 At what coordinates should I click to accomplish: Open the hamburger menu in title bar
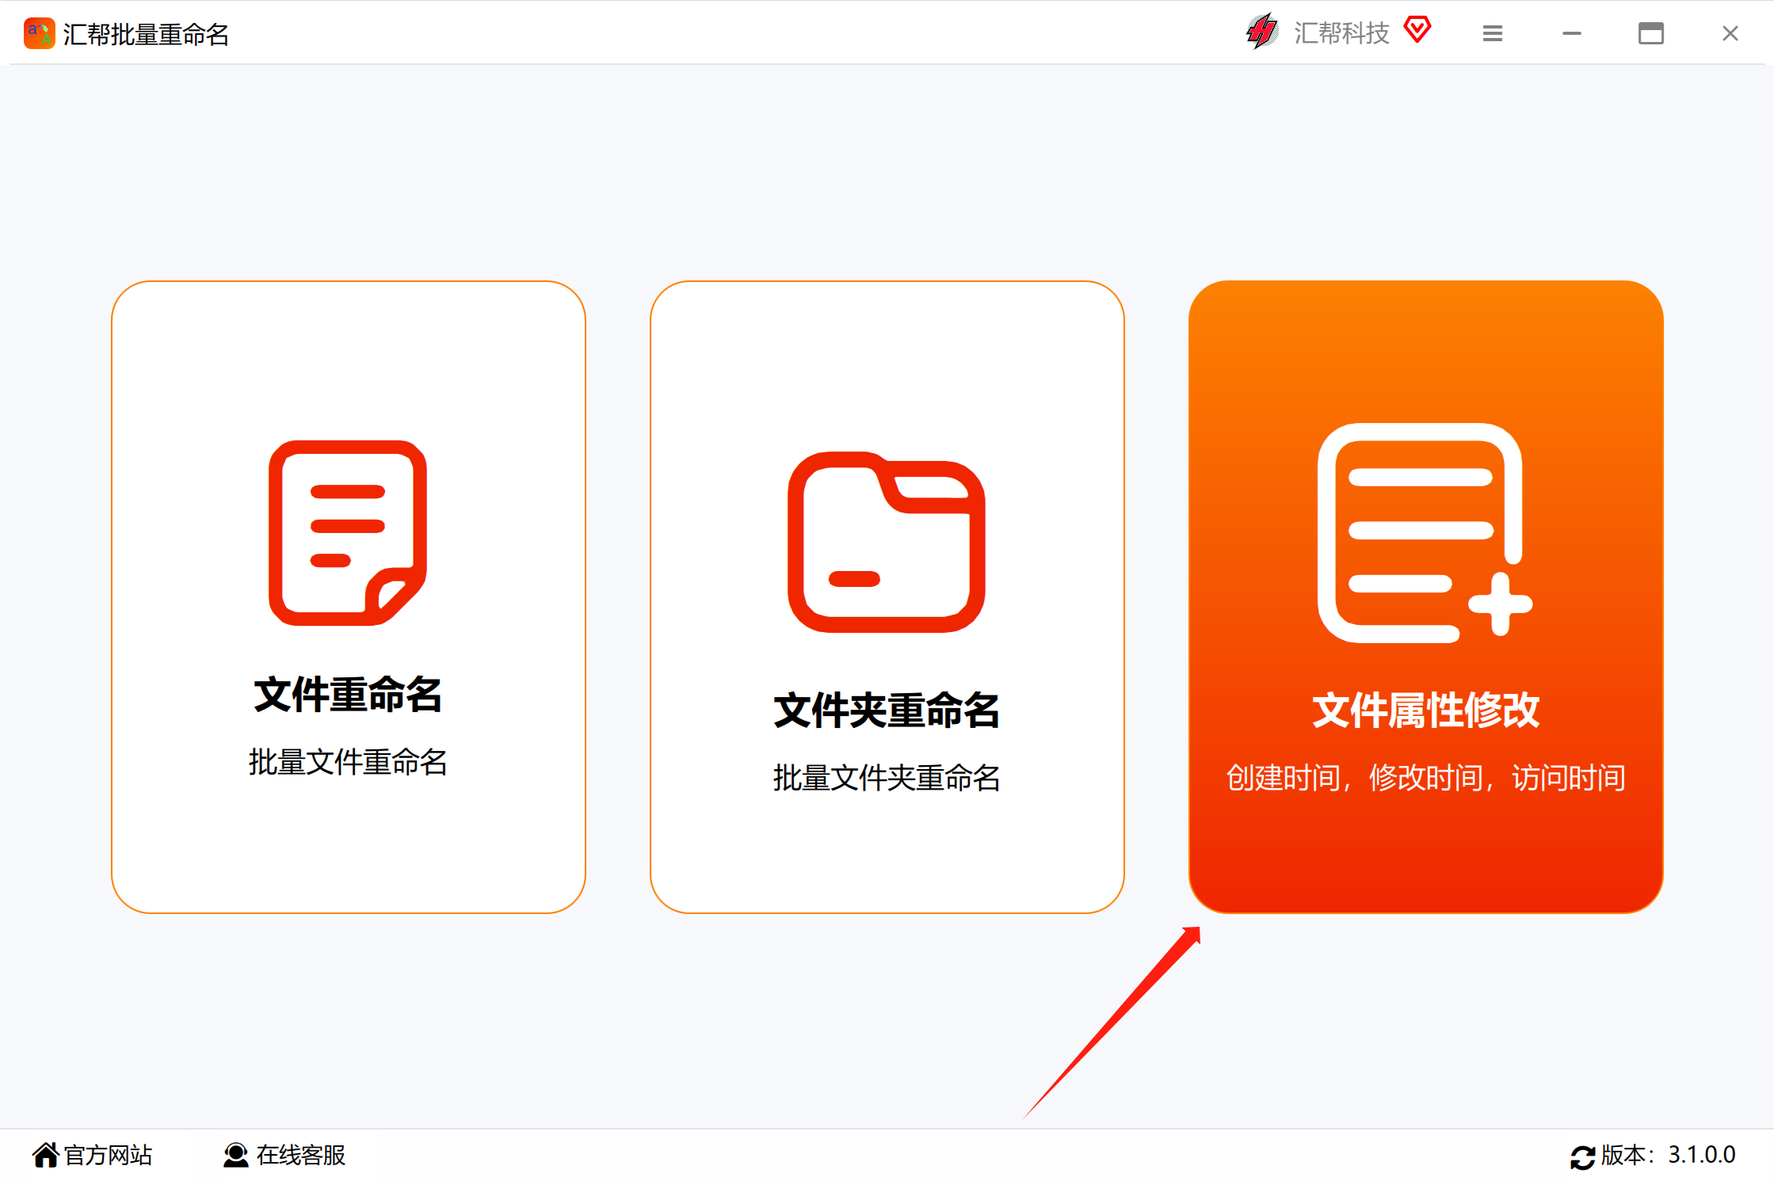1493,33
